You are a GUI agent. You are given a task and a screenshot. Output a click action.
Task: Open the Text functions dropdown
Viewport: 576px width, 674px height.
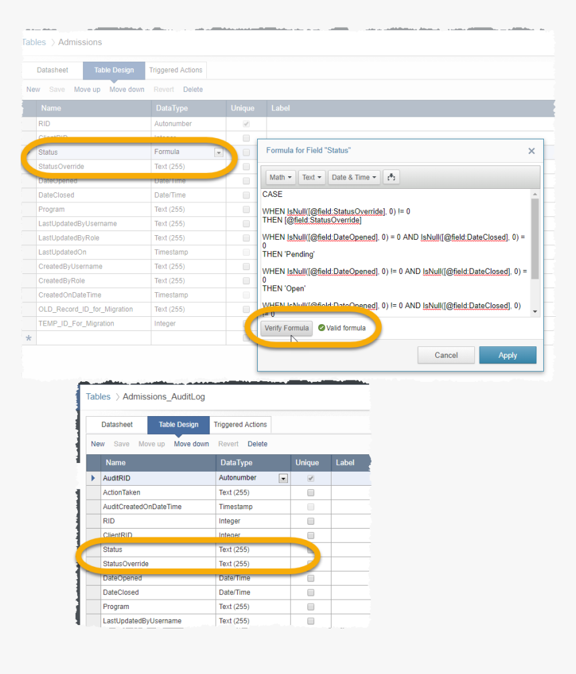click(312, 178)
